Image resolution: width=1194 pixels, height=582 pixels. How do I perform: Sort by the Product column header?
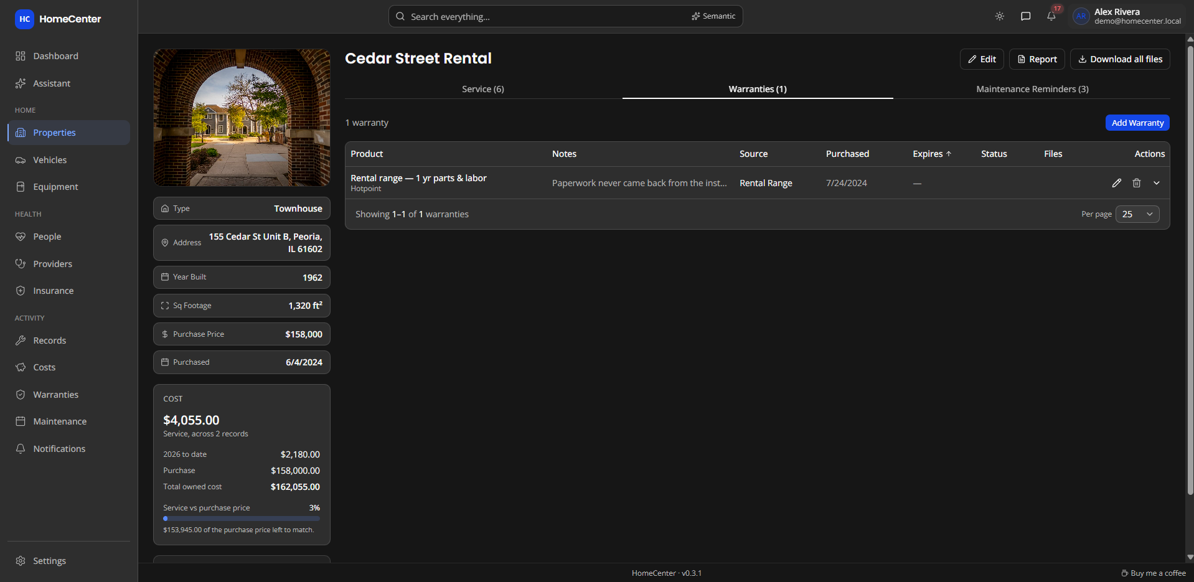click(x=367, y=154)
